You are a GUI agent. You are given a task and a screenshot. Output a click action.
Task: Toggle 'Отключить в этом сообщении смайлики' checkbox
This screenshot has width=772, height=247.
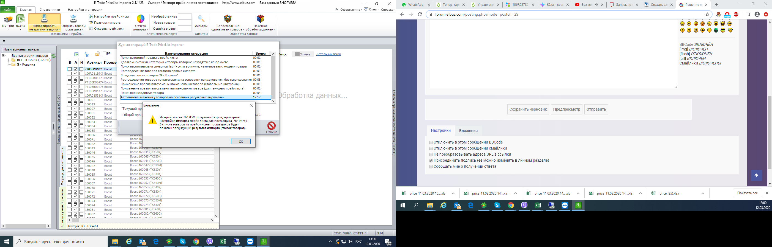[431, 149]
